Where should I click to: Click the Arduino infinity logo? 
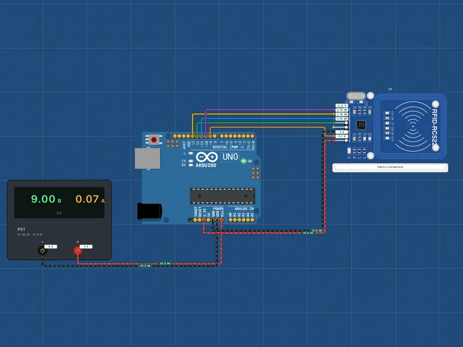coord(207,157)
